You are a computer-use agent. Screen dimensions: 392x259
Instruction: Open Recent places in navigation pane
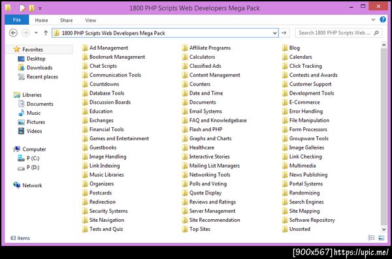(x=42, y=77)
